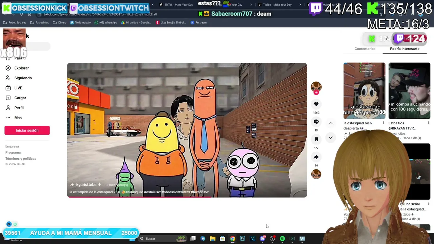Save the video with the bookmark icon
Image resolution: width=434 pixels, height=244 pixels.
(316, 139)
